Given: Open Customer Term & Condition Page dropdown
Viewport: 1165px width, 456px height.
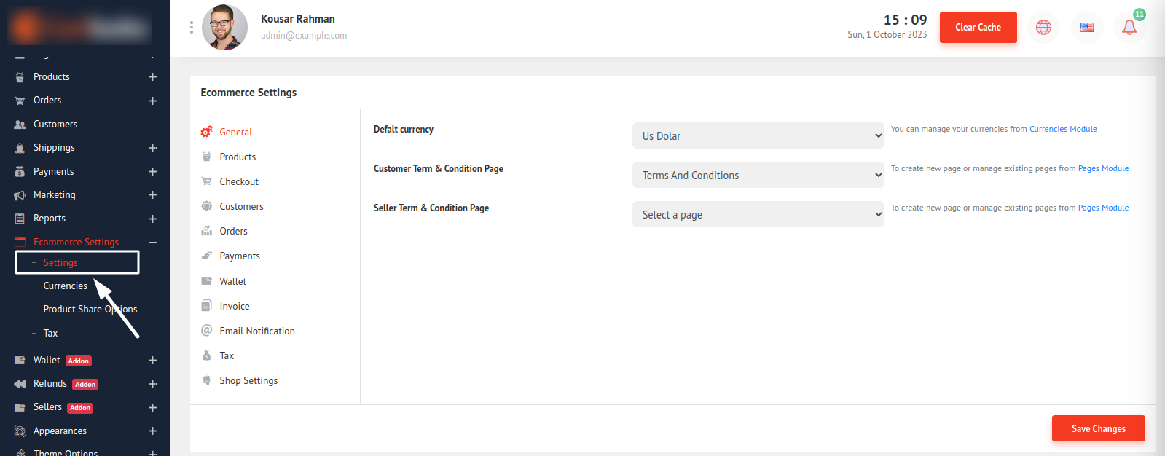Looking at the screenshot, I should tap(758, 175).
